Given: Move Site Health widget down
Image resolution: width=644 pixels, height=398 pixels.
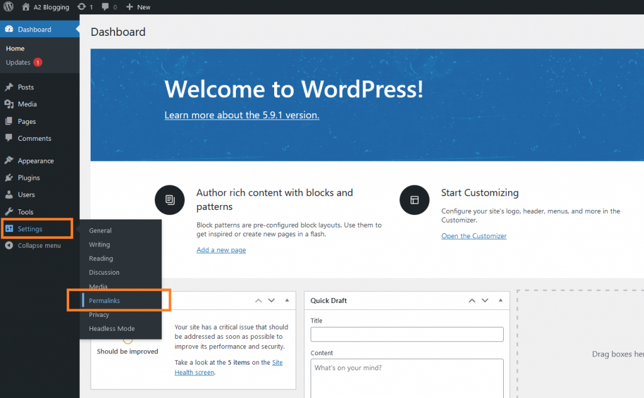Looking at the screenshot, I should [x=272, y=301].
